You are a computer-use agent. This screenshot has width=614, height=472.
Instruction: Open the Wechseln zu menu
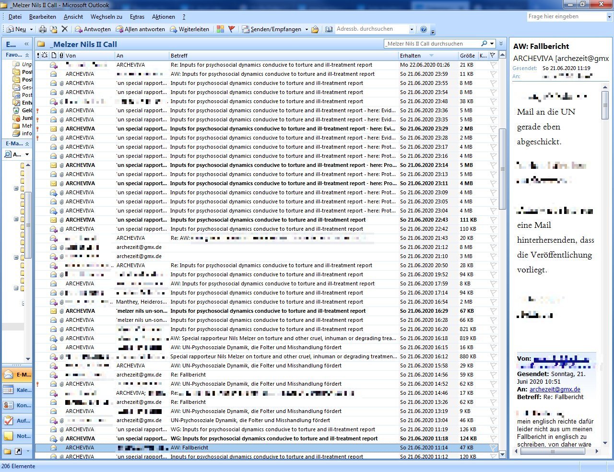(106, 17)
